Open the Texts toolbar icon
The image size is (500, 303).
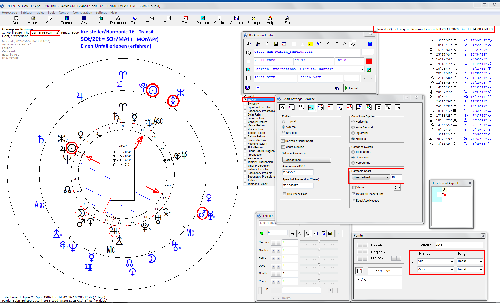(135, 20)
